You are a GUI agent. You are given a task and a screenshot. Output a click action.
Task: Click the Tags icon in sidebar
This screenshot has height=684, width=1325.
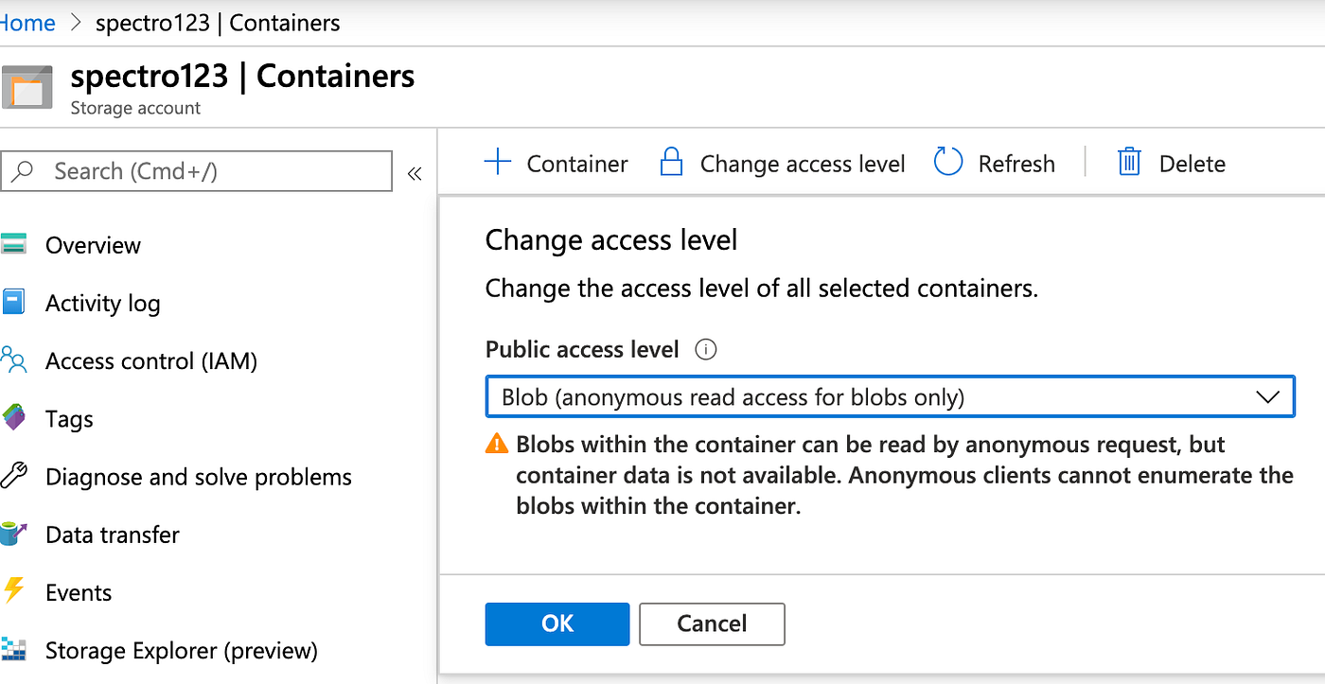click(x=13, y=418)
